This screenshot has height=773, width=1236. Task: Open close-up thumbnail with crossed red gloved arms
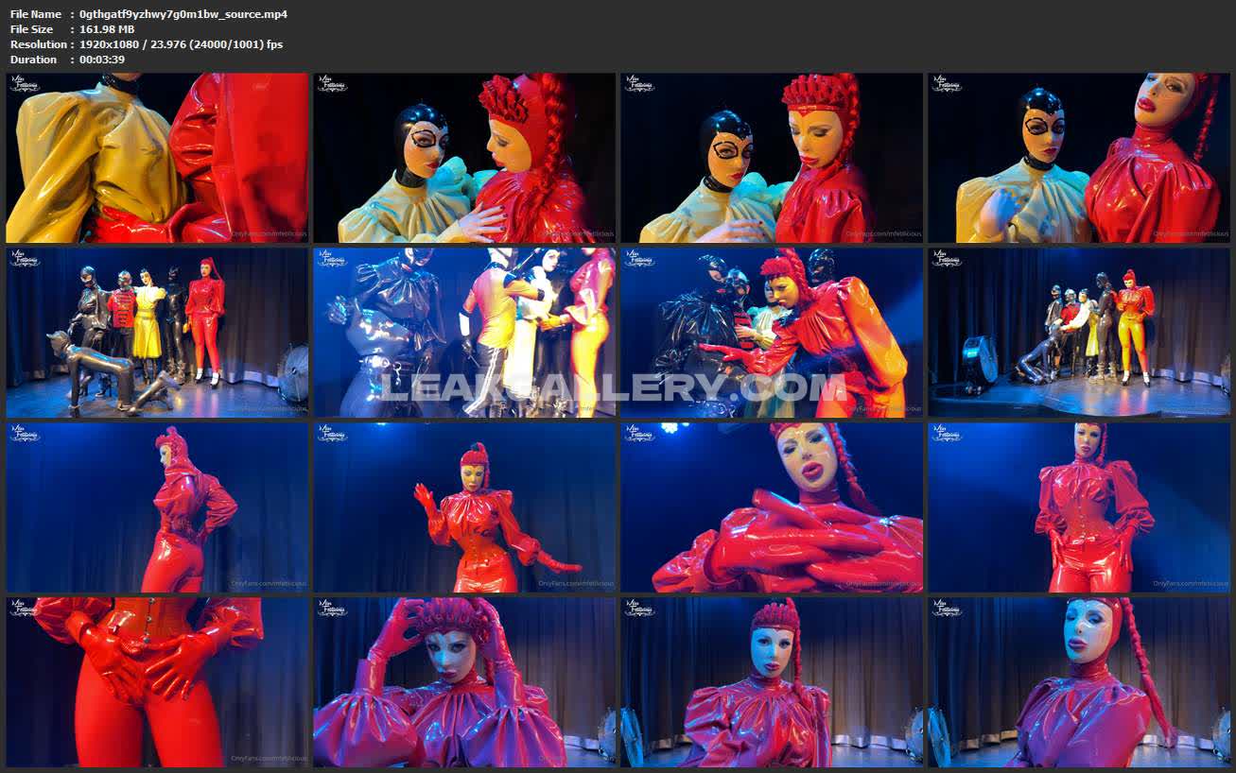point(771,507)
